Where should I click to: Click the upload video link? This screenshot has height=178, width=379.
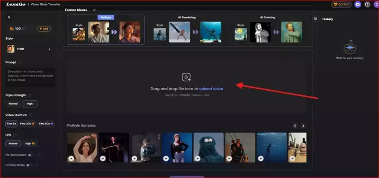tap(211, 89)
